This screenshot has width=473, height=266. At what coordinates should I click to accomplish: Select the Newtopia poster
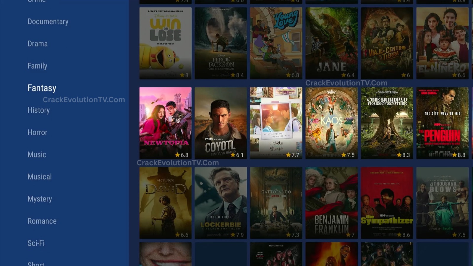pyautogui.click(x=165, y=123)
